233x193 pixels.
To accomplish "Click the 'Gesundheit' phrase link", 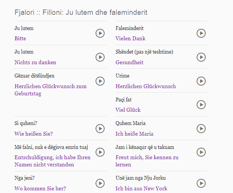I will coord(129,62).
